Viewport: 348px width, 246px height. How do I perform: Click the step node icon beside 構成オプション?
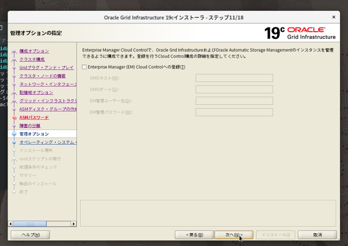pos(14,51)
